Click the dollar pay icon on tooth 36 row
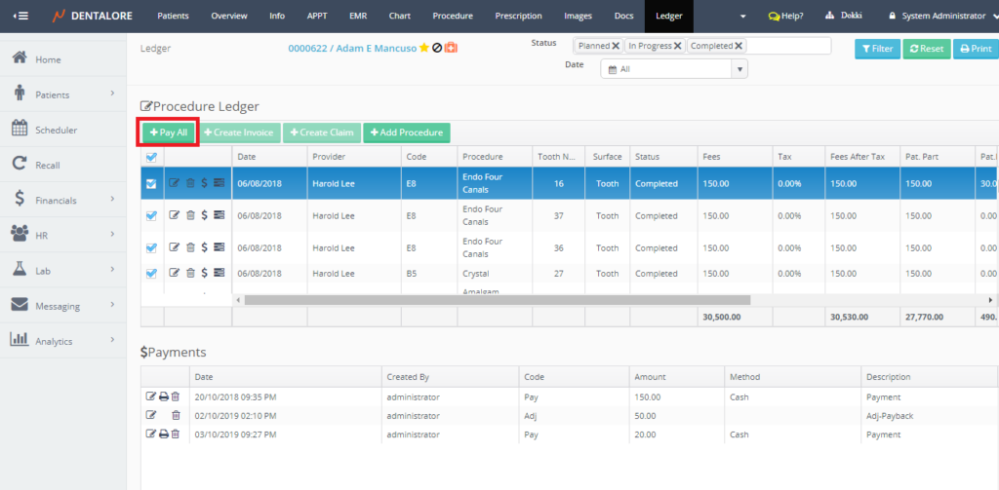Image resolution: width=999 pixels, height=490 pixels. point(203,247)
